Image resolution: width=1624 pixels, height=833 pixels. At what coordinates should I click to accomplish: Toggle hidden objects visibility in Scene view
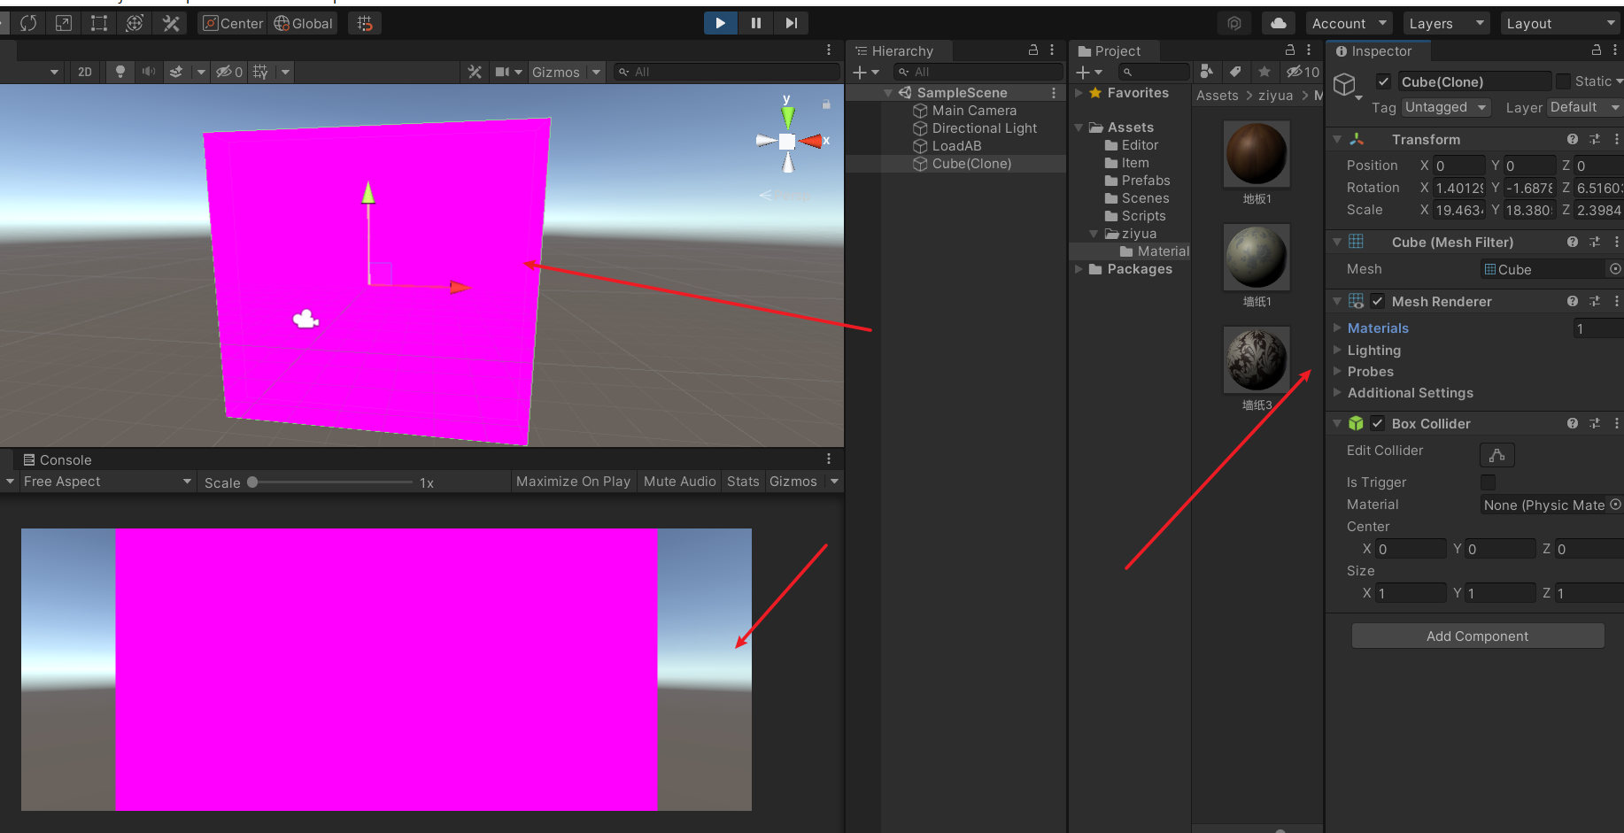pos(229,72)
